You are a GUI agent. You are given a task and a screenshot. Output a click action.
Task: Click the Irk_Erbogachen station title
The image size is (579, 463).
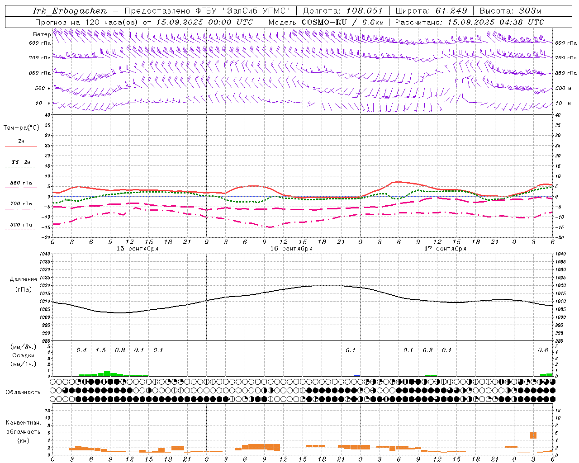tap(70, 11)
